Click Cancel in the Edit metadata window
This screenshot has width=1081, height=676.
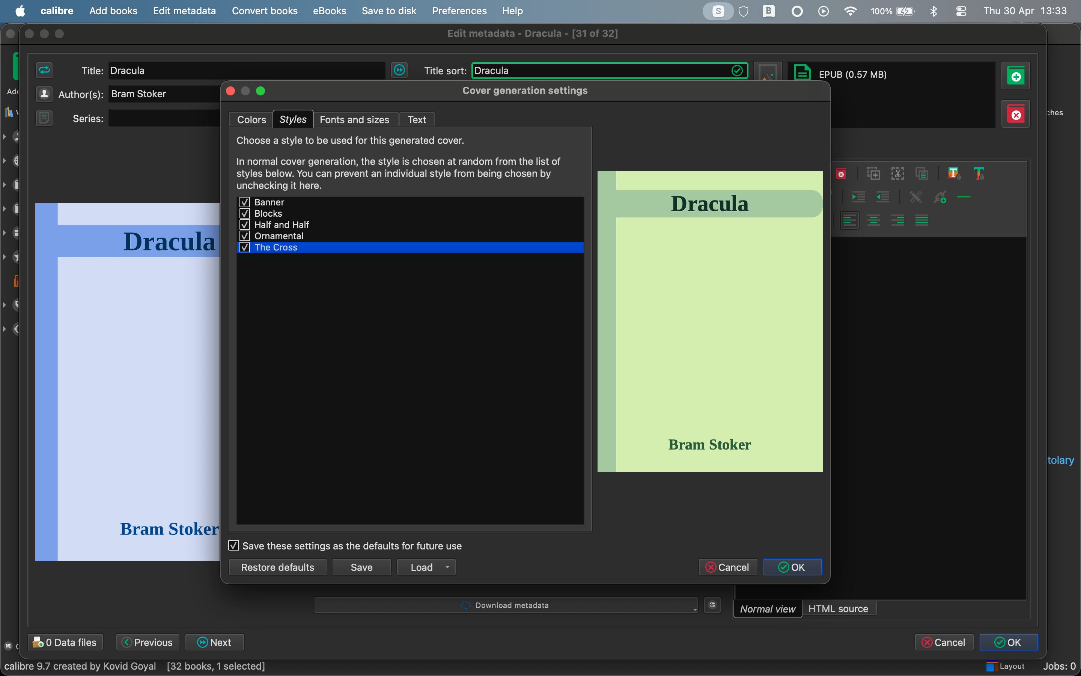[944, 642]
